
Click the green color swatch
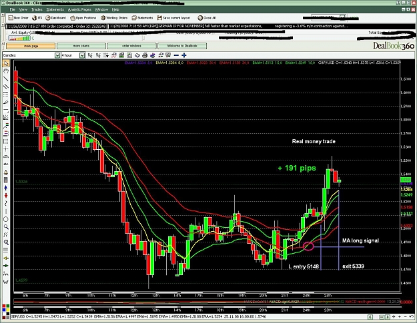tap(8, 306)
